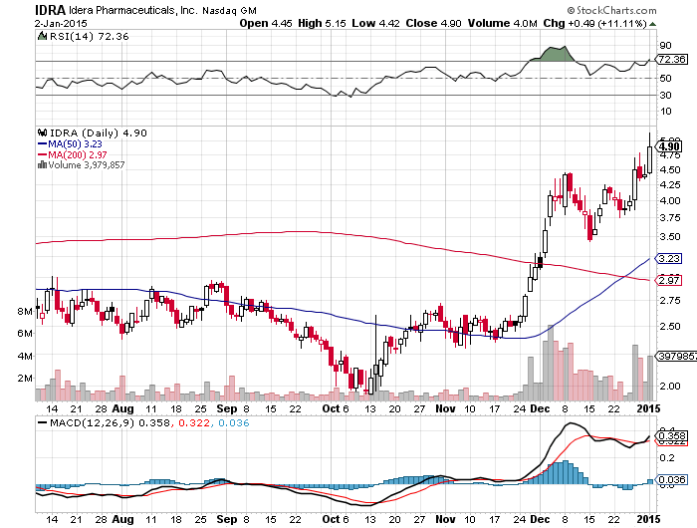Click the Oct label on price chart axis
Screen dimensions: 697x528
click(332, 408)
